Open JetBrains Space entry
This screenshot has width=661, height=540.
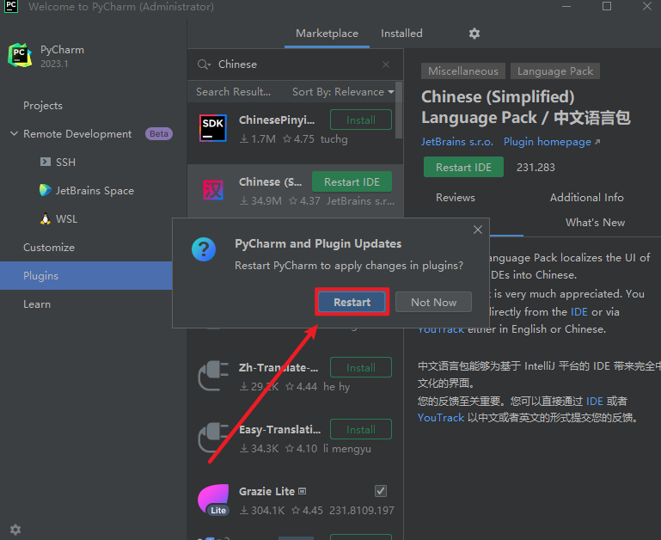click(87, 191)
